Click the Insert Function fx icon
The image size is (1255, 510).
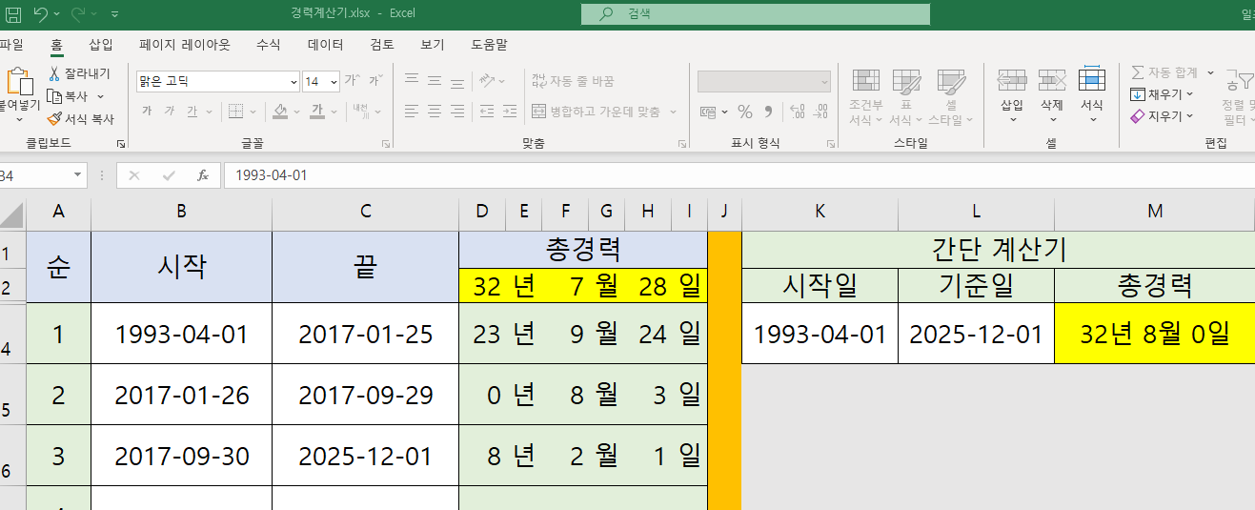coord(202,175)
